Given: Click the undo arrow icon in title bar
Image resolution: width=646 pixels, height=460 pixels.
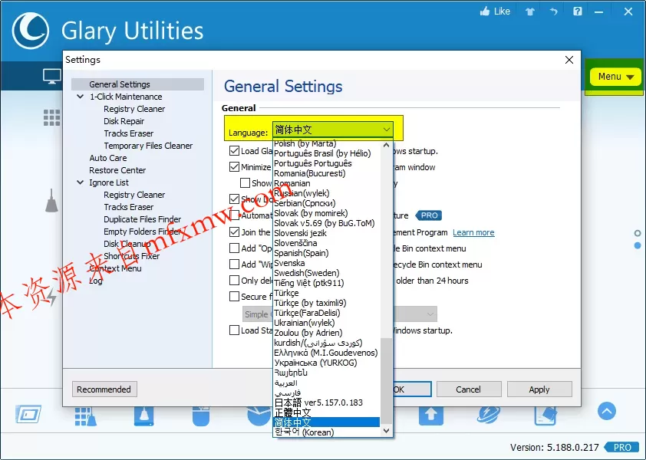Looking at the screenshot, I should click(x=553, y=11).
